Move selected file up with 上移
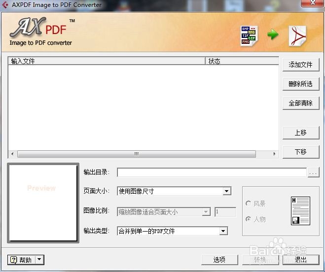 [x=301, y=133]
